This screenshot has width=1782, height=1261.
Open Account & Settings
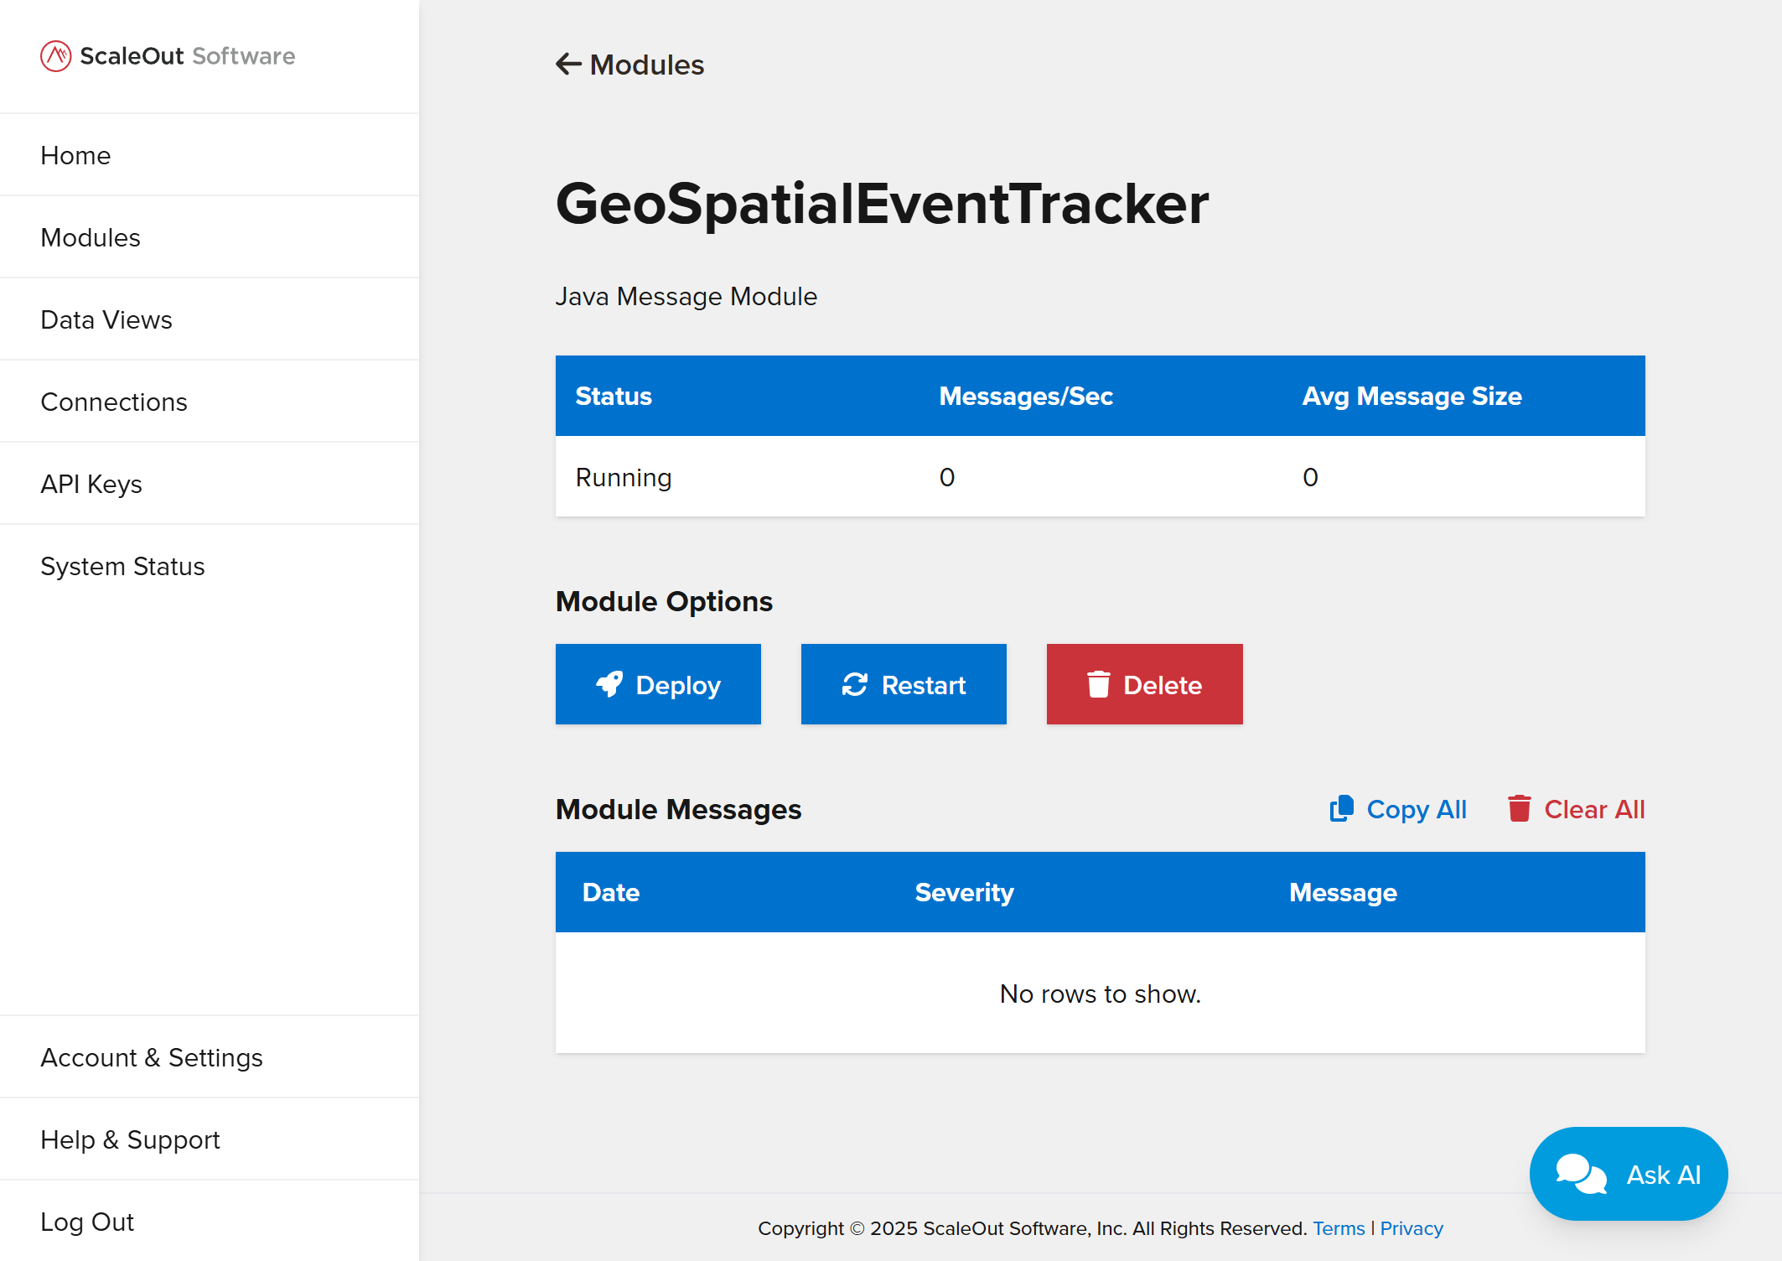(152, 1057)
